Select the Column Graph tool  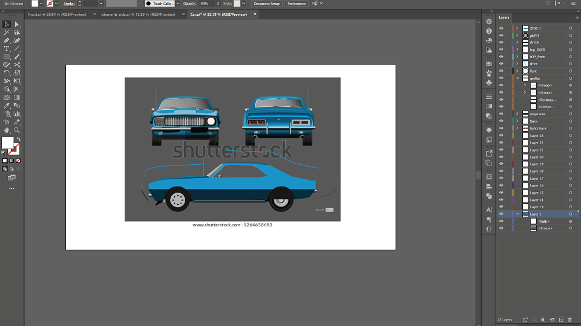[17, 114]
